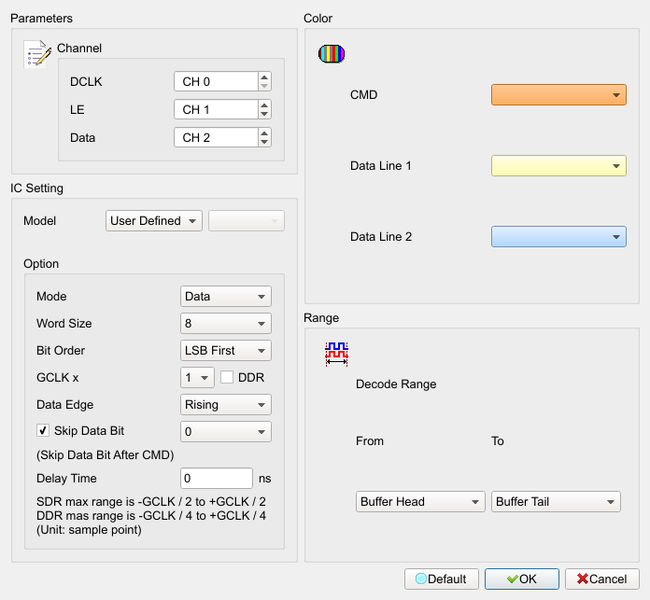Open the Model User Defined dropdown

154,221
